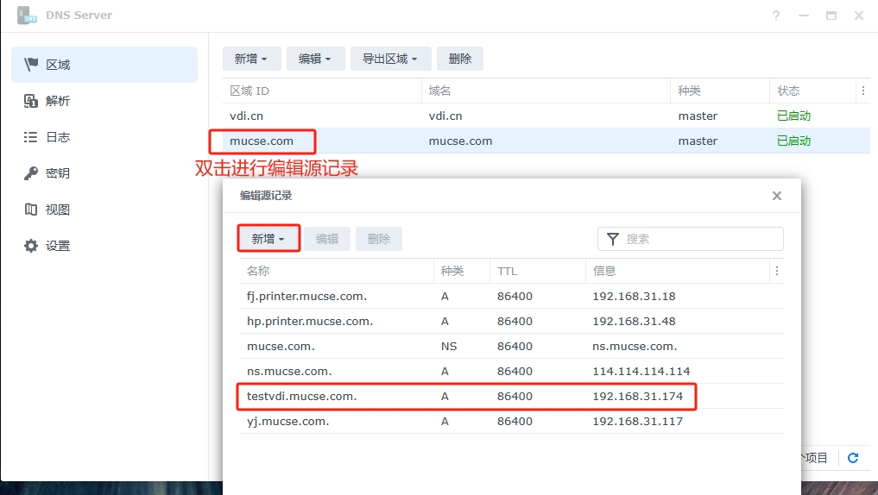Sort records by 名称 column header

(x=337, y=271)
